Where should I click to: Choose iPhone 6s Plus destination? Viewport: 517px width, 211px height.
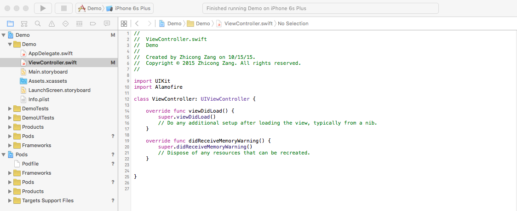[128, 8]
